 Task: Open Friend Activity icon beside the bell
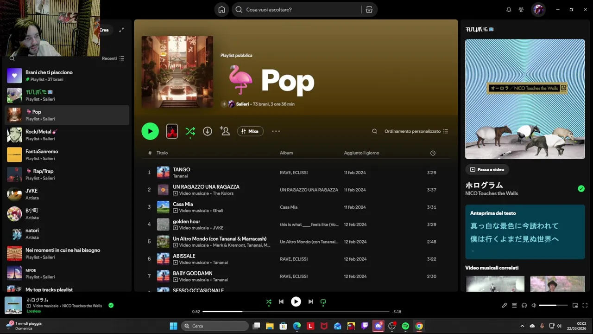click(x=521, y=9)
